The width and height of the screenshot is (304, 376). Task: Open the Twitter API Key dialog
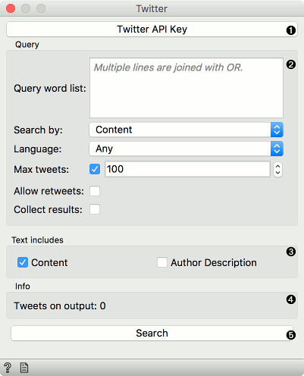(x=152, y=30)
